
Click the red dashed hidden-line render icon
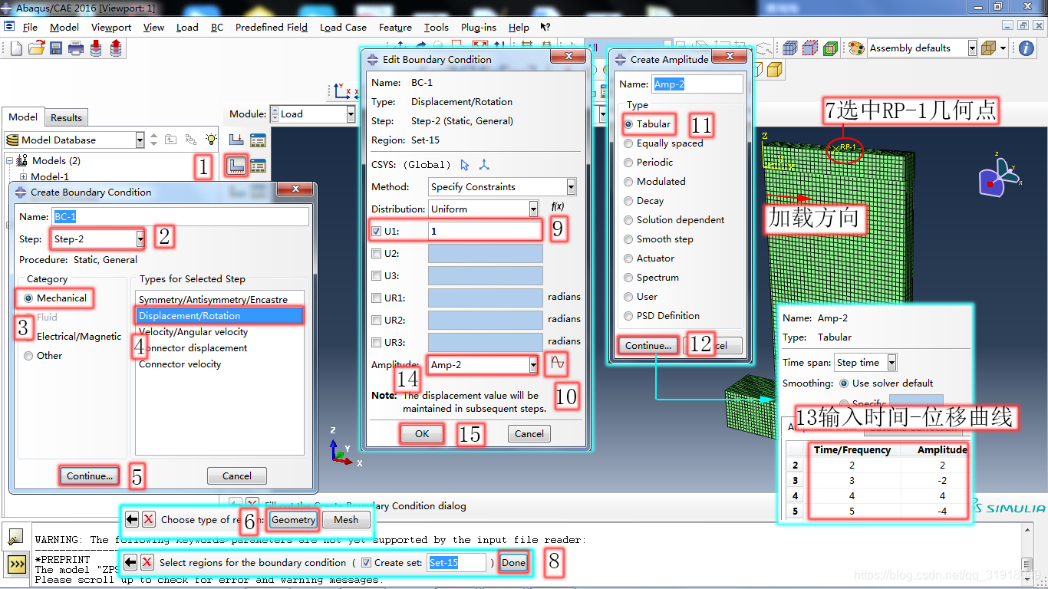point(810,48)
